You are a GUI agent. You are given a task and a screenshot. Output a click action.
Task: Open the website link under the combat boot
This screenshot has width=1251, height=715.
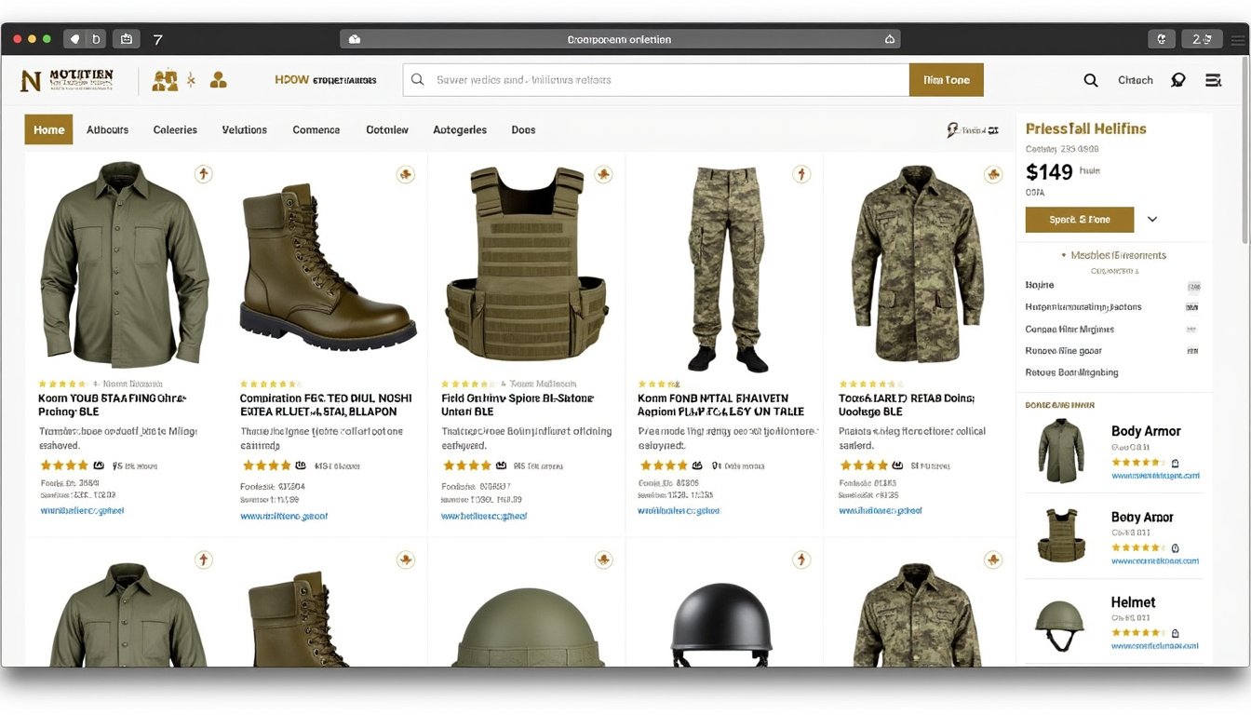click(284, 516)
